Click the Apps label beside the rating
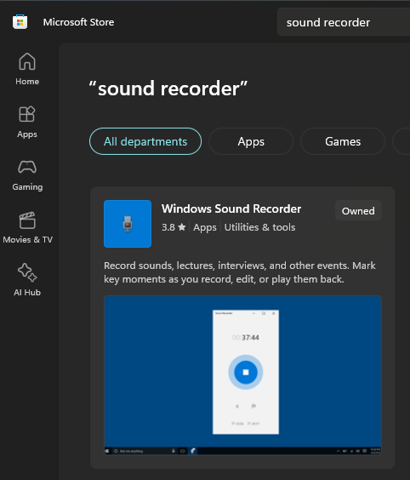The width and height of the screenshot is (410, 480). (205, 227)
